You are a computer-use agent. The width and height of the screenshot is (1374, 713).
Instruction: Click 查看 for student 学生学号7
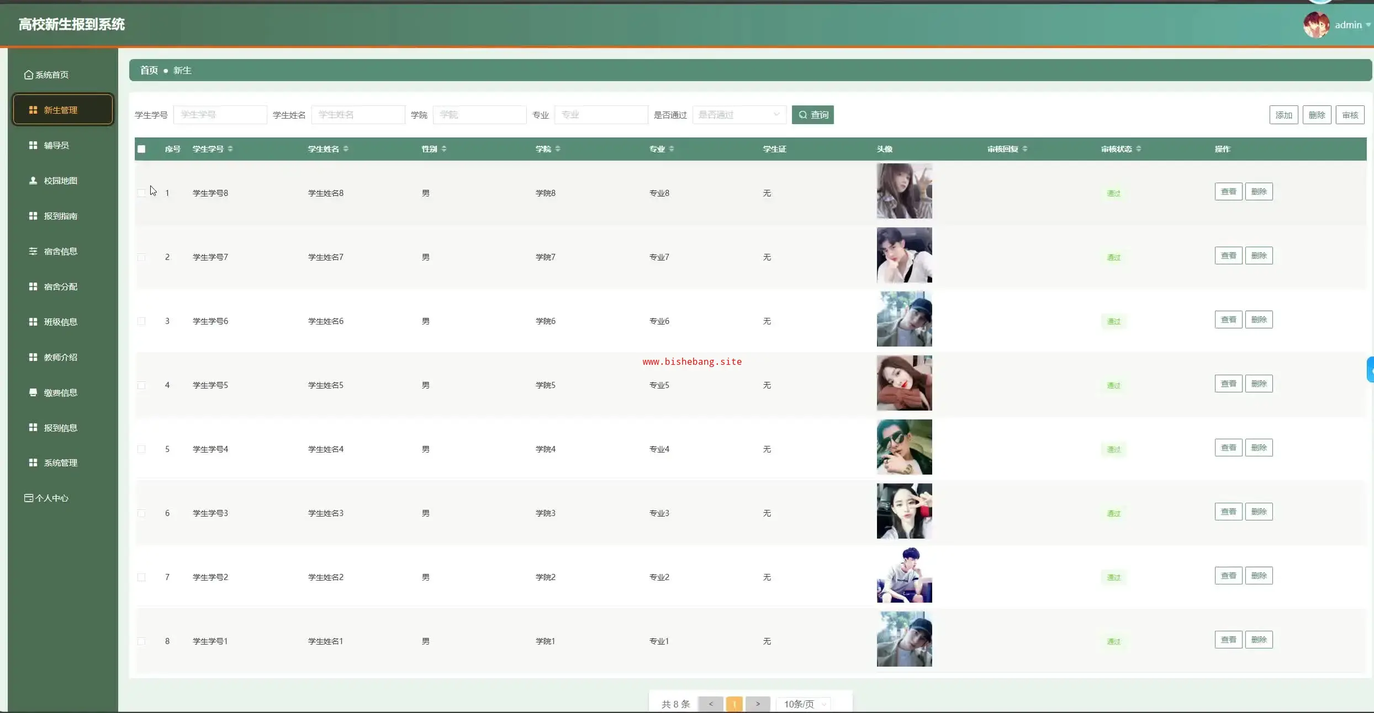pyautogui.click(x=1228, y=256)
